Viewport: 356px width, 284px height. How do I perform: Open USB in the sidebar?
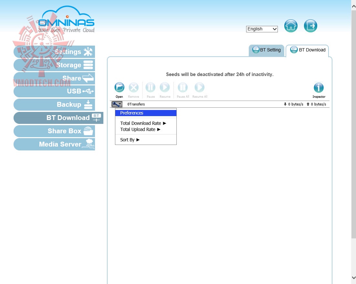coord(54,92)
